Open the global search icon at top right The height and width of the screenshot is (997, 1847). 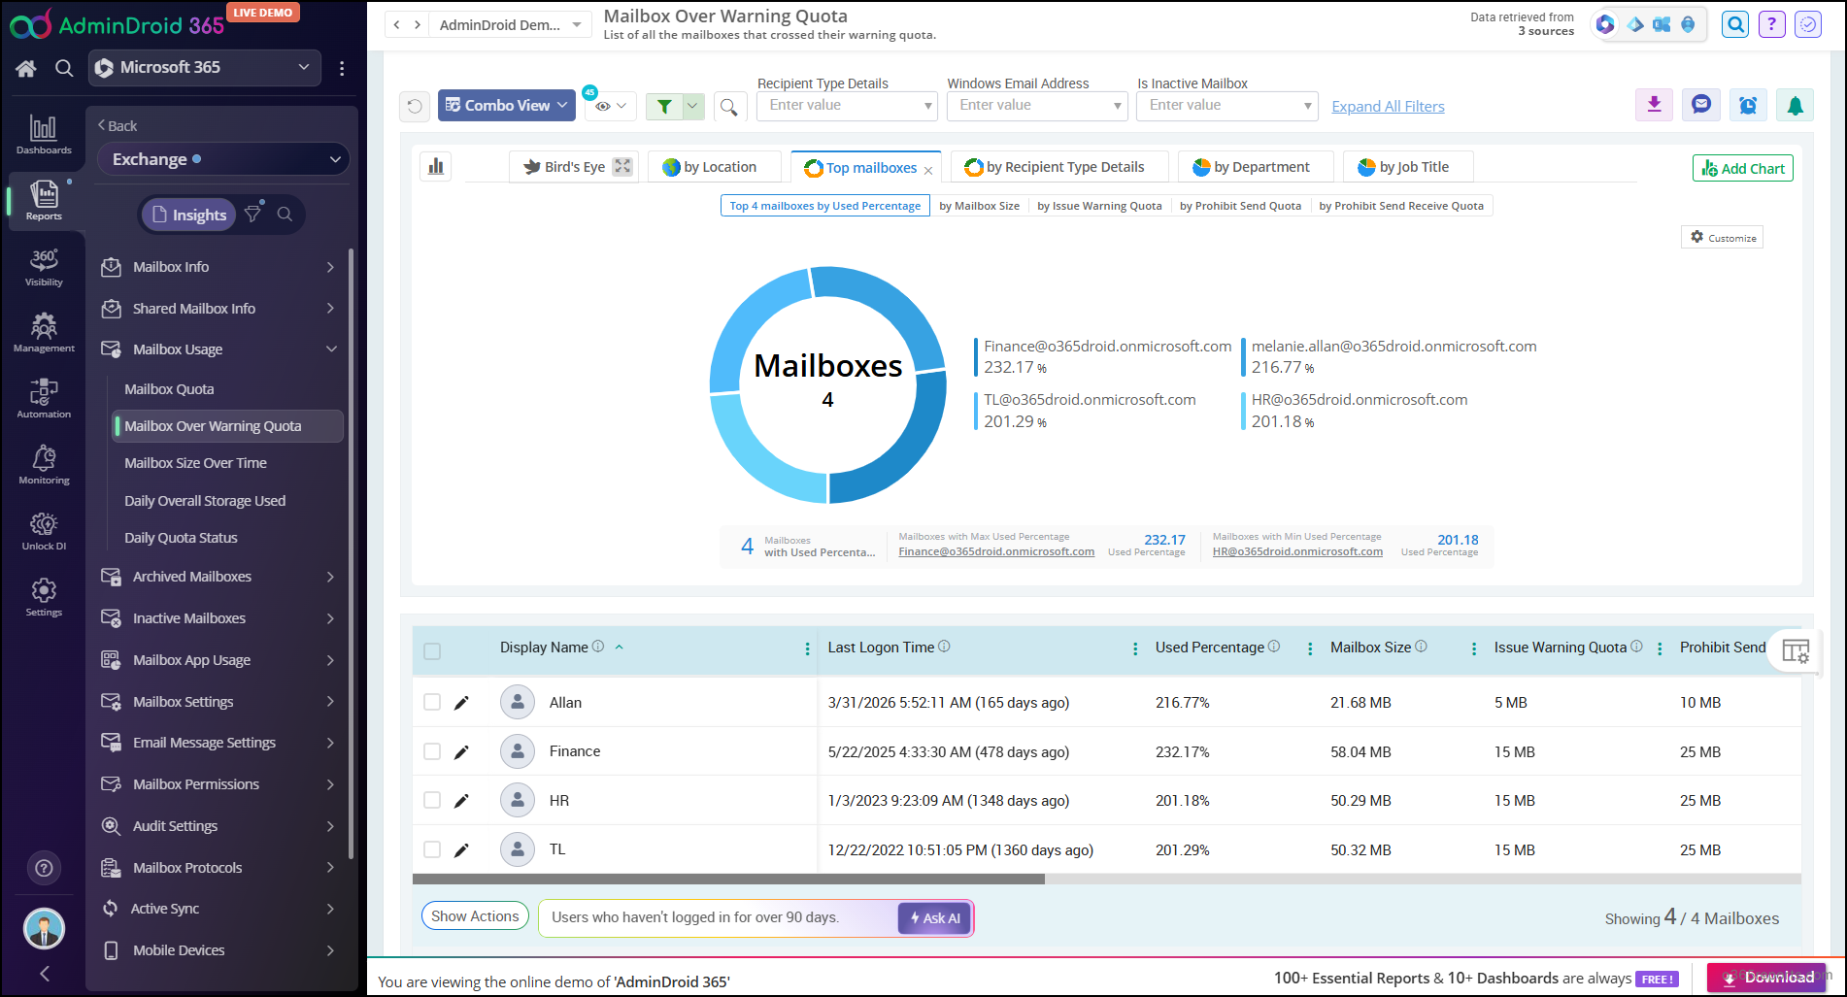(1735, 24)
